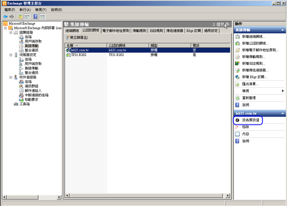The image size is (287, 206).
Task: Collapse the 收件者組態 tree node
Action: pos(11,77)
